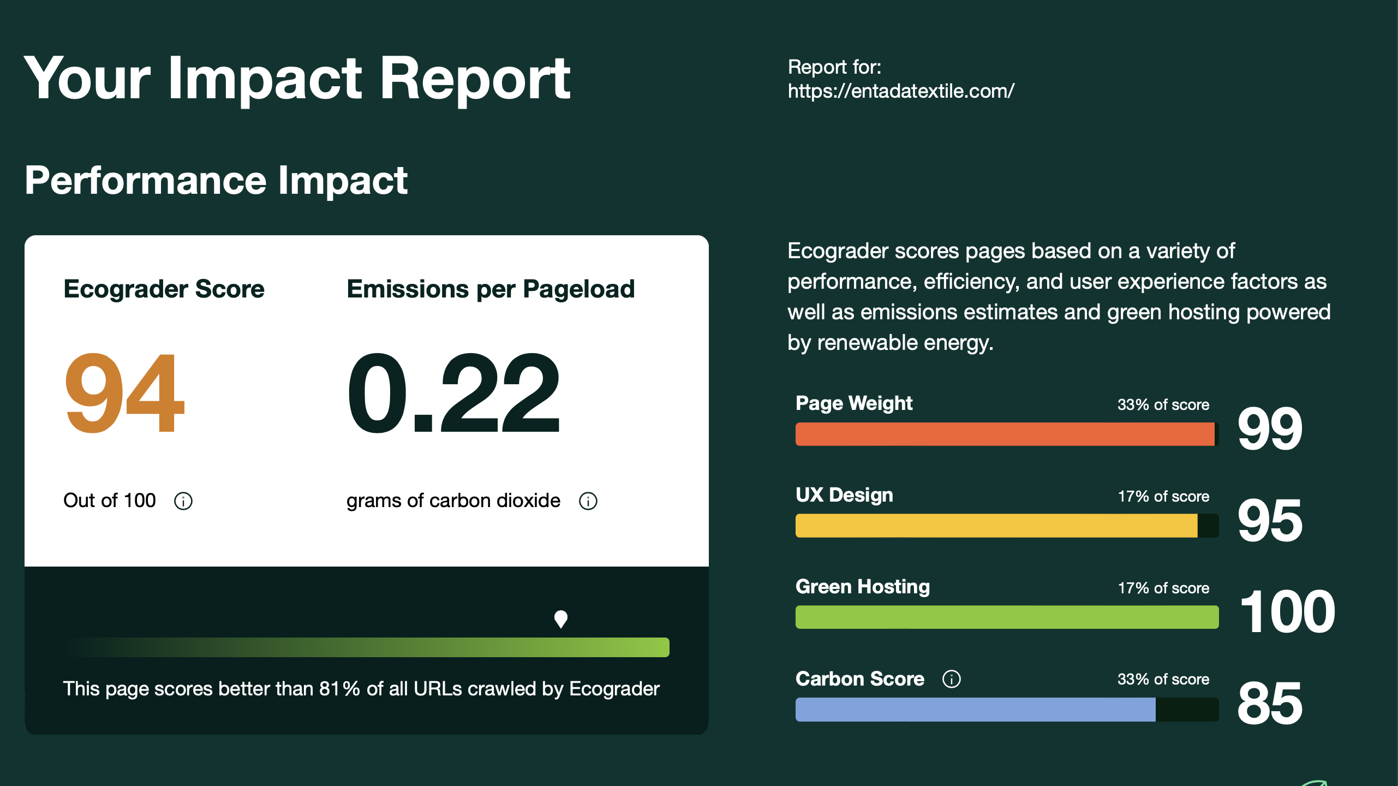This screenshot has width=1398, height=786.
Task: Click the Ecograder description paragraph
Action: click(x=1059, y=297)
